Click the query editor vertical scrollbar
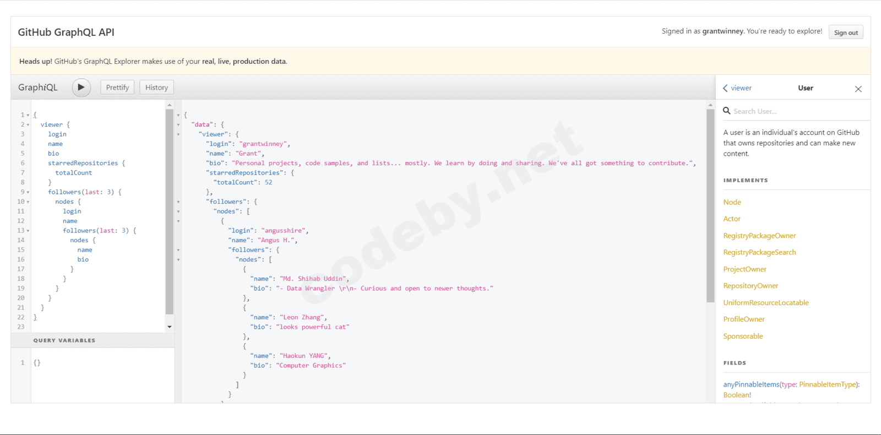 [170, 211]
